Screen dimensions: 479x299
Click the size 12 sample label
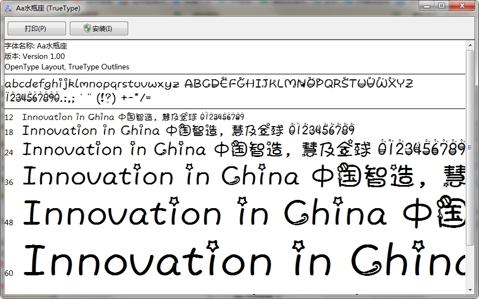[x=9, y=117]
